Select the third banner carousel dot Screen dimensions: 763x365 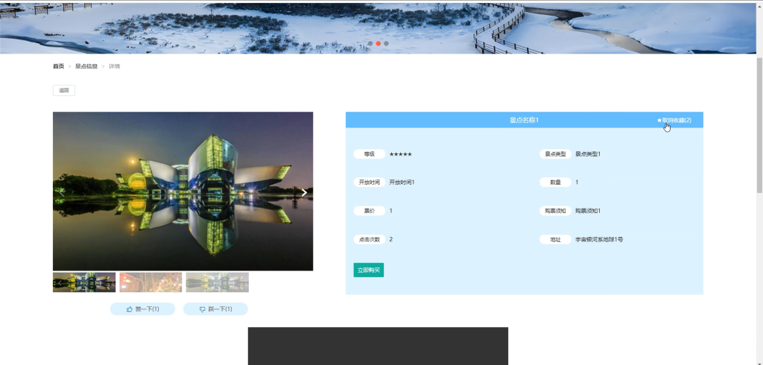tap(386, 43)
